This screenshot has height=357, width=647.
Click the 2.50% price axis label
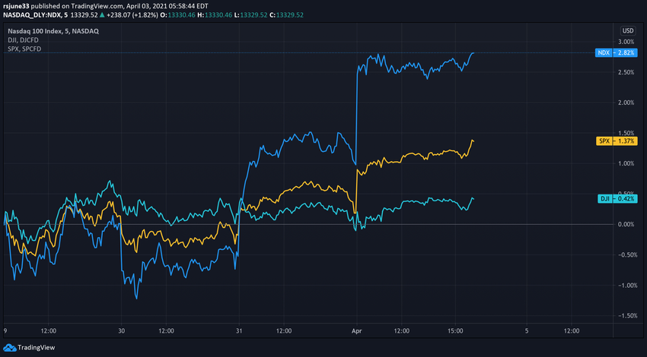click(626, 72)
